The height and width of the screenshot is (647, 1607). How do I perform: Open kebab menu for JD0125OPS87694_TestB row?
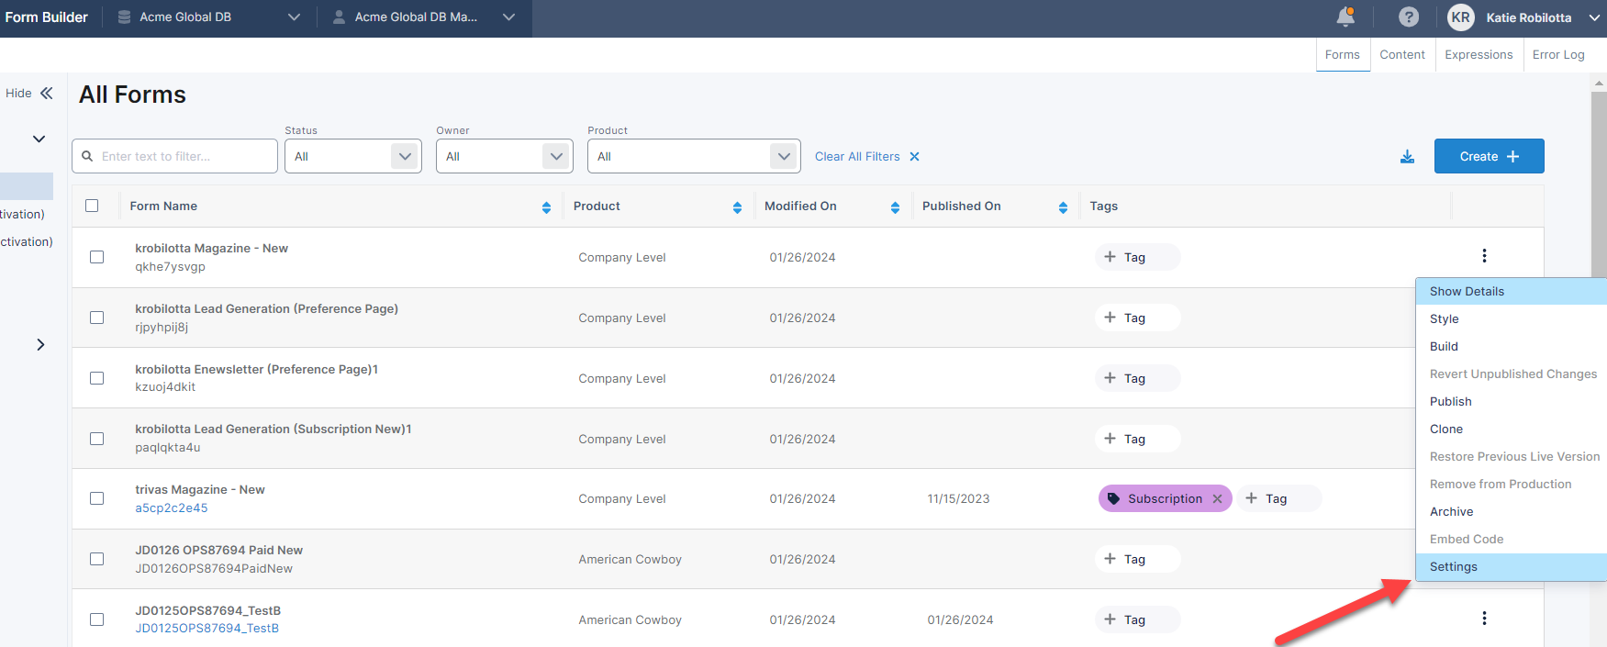click(1483, 619)
